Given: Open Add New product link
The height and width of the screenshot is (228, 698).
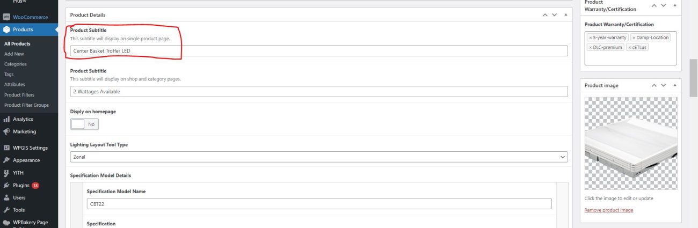Looking at the screenshot, I should [x=14, y=54].
